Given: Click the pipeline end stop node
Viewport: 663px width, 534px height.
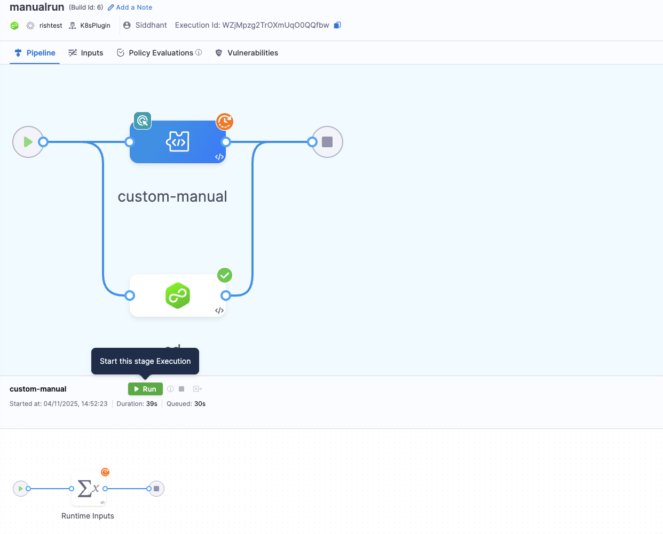Looking at the screenshot, I should click(327, 142).
